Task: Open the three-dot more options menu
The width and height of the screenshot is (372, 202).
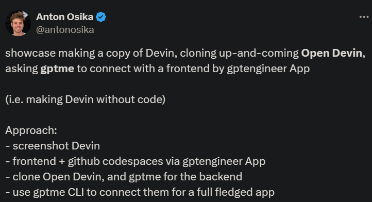Action: (364, 17)
